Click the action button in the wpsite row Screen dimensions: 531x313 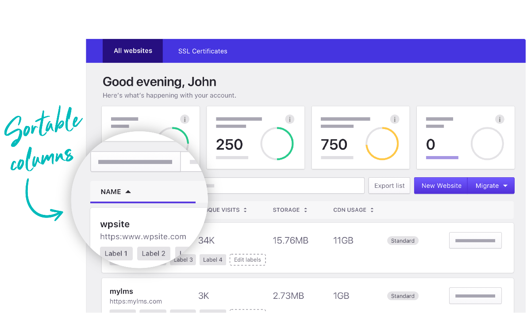coord(475,240)
